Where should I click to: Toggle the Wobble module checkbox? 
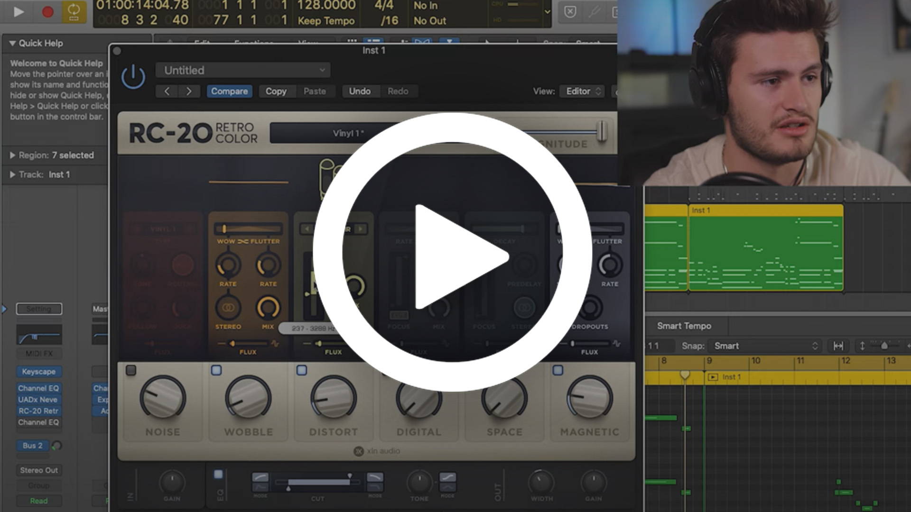point(216,370)
